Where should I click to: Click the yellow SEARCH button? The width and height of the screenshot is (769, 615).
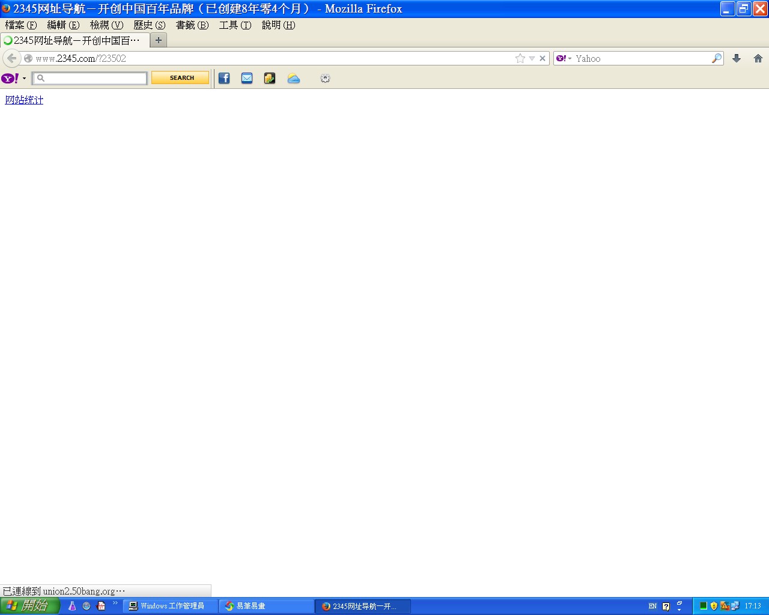[180, 78]
